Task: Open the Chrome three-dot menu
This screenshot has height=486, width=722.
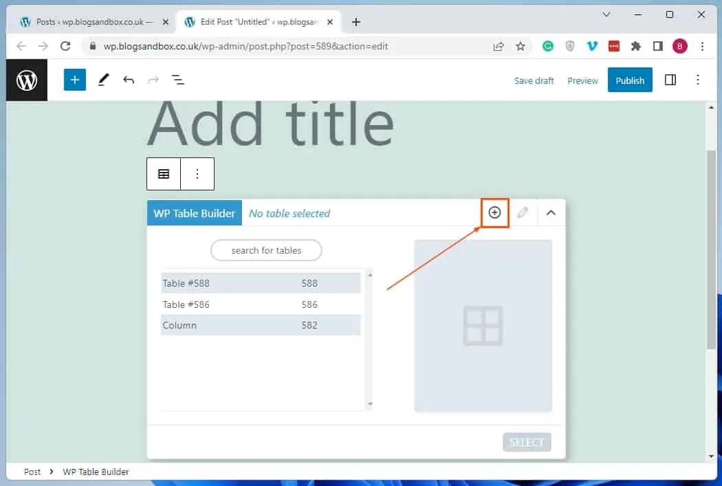Action: [702, 46]
